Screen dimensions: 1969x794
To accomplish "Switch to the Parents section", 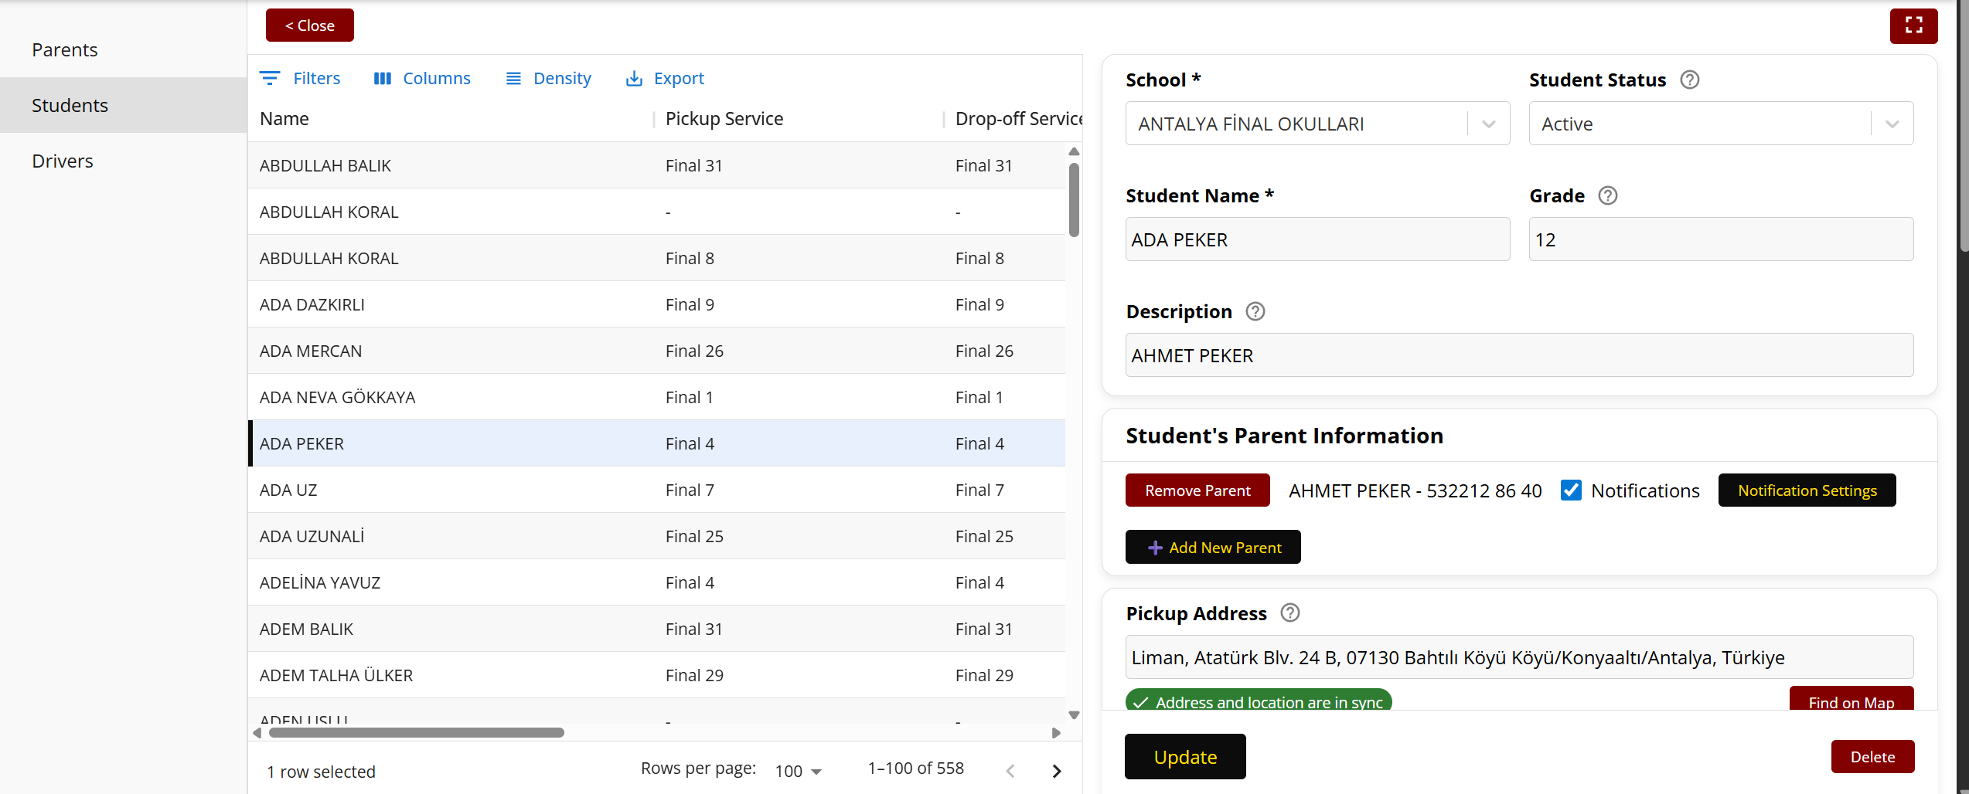I will tap(65, 49).
